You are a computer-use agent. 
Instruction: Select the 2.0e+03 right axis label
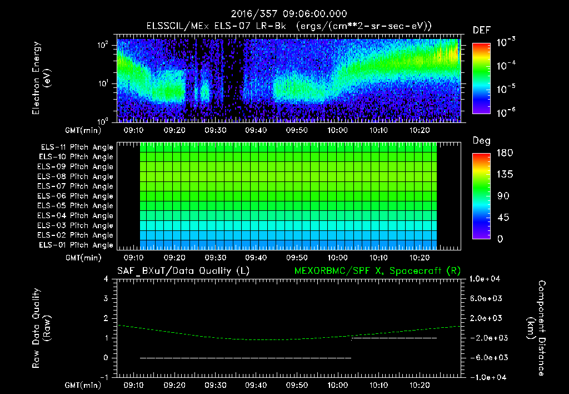pyautogui.click(x=486, y=318)
